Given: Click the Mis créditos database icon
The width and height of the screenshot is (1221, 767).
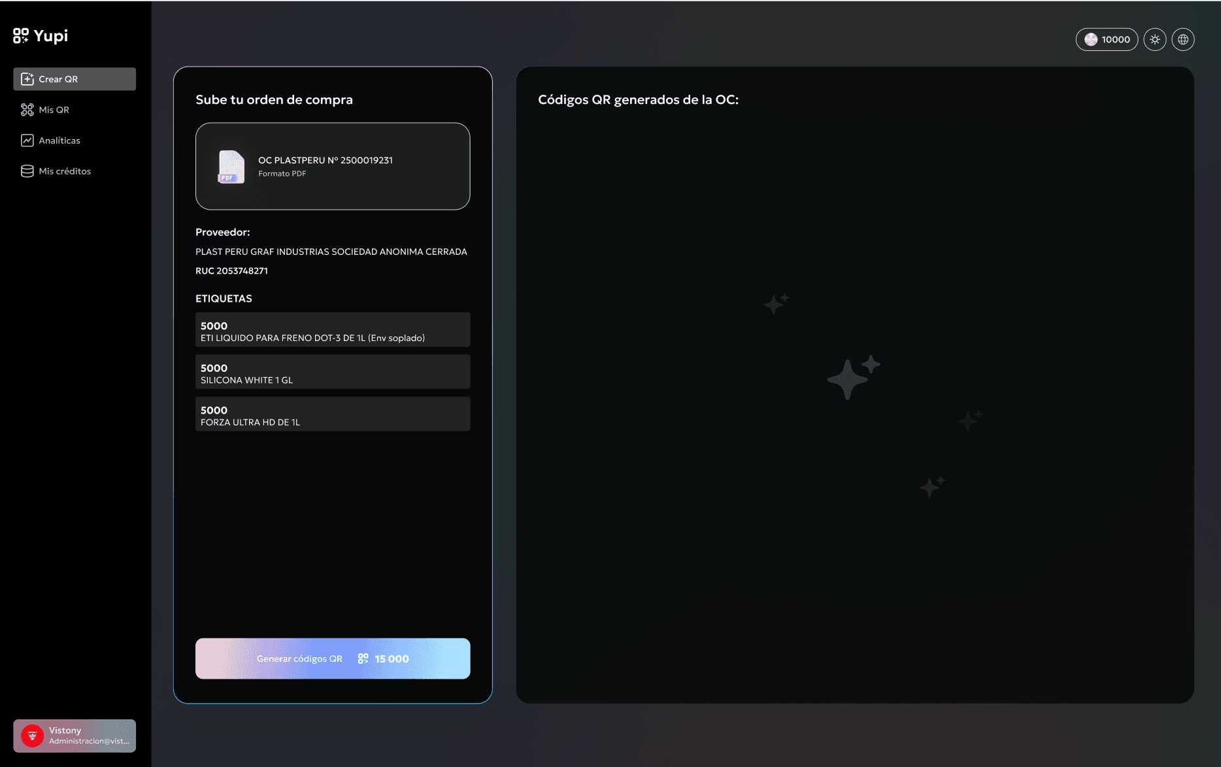Looking at the screenshot, I should point(27,171).
